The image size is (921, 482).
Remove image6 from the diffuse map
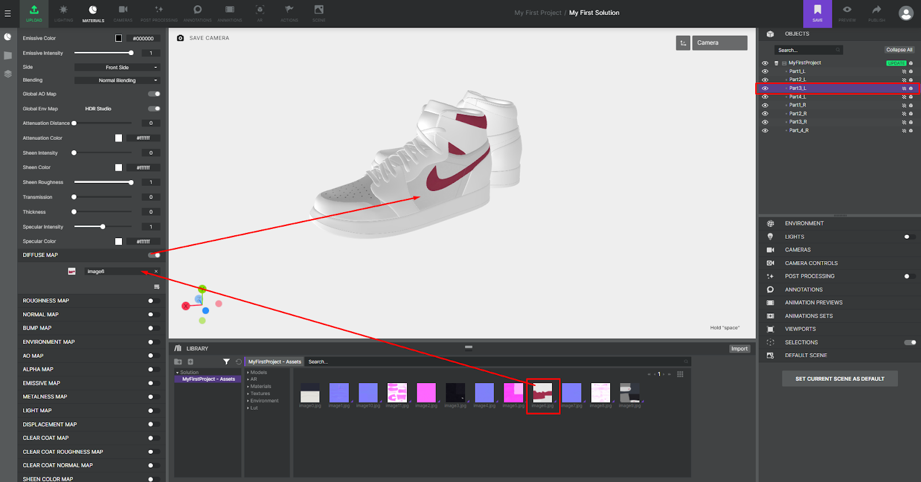[x=156, y=271]
